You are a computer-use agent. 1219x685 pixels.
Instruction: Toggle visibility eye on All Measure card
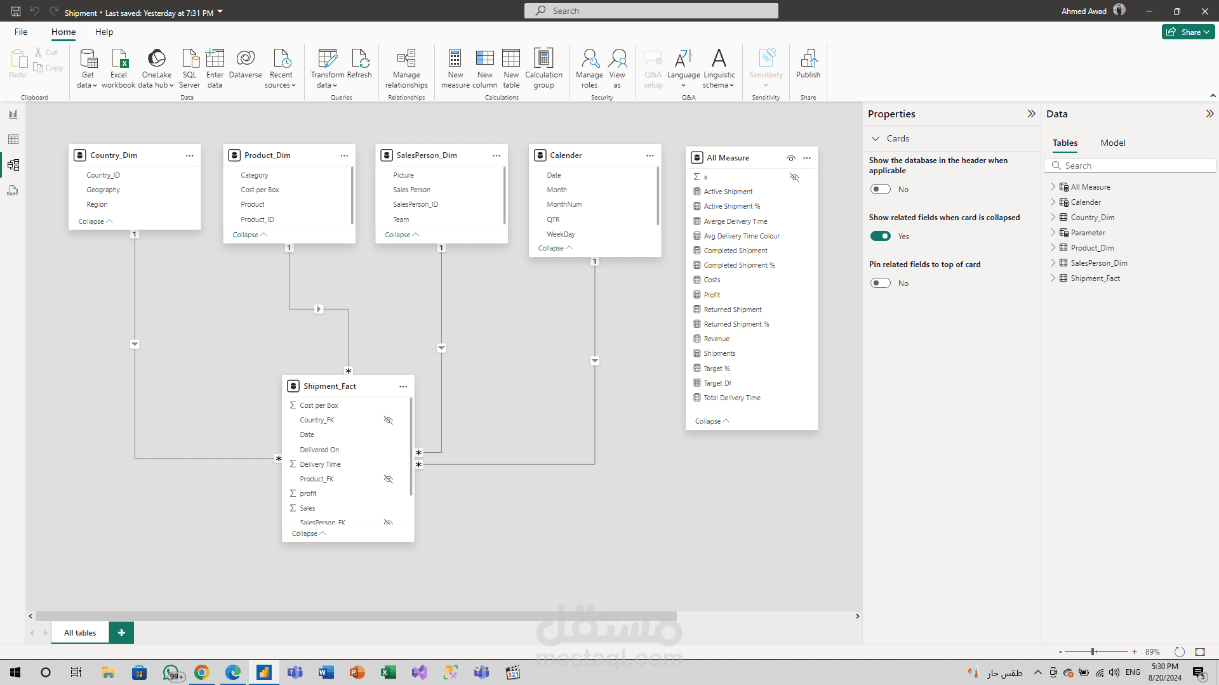pyautogui.click(x=790, y=158)
